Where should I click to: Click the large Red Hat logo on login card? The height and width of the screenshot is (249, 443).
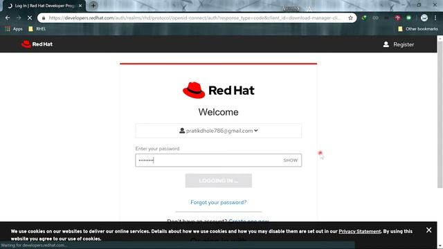(x=219, y=91)
